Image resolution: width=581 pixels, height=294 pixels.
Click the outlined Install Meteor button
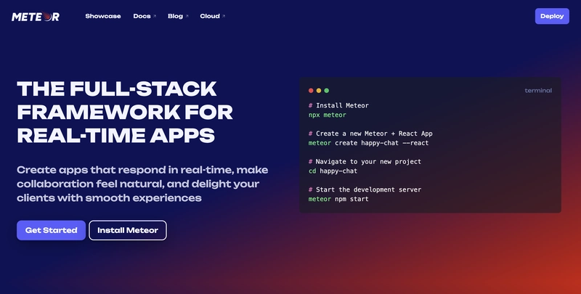128,230
